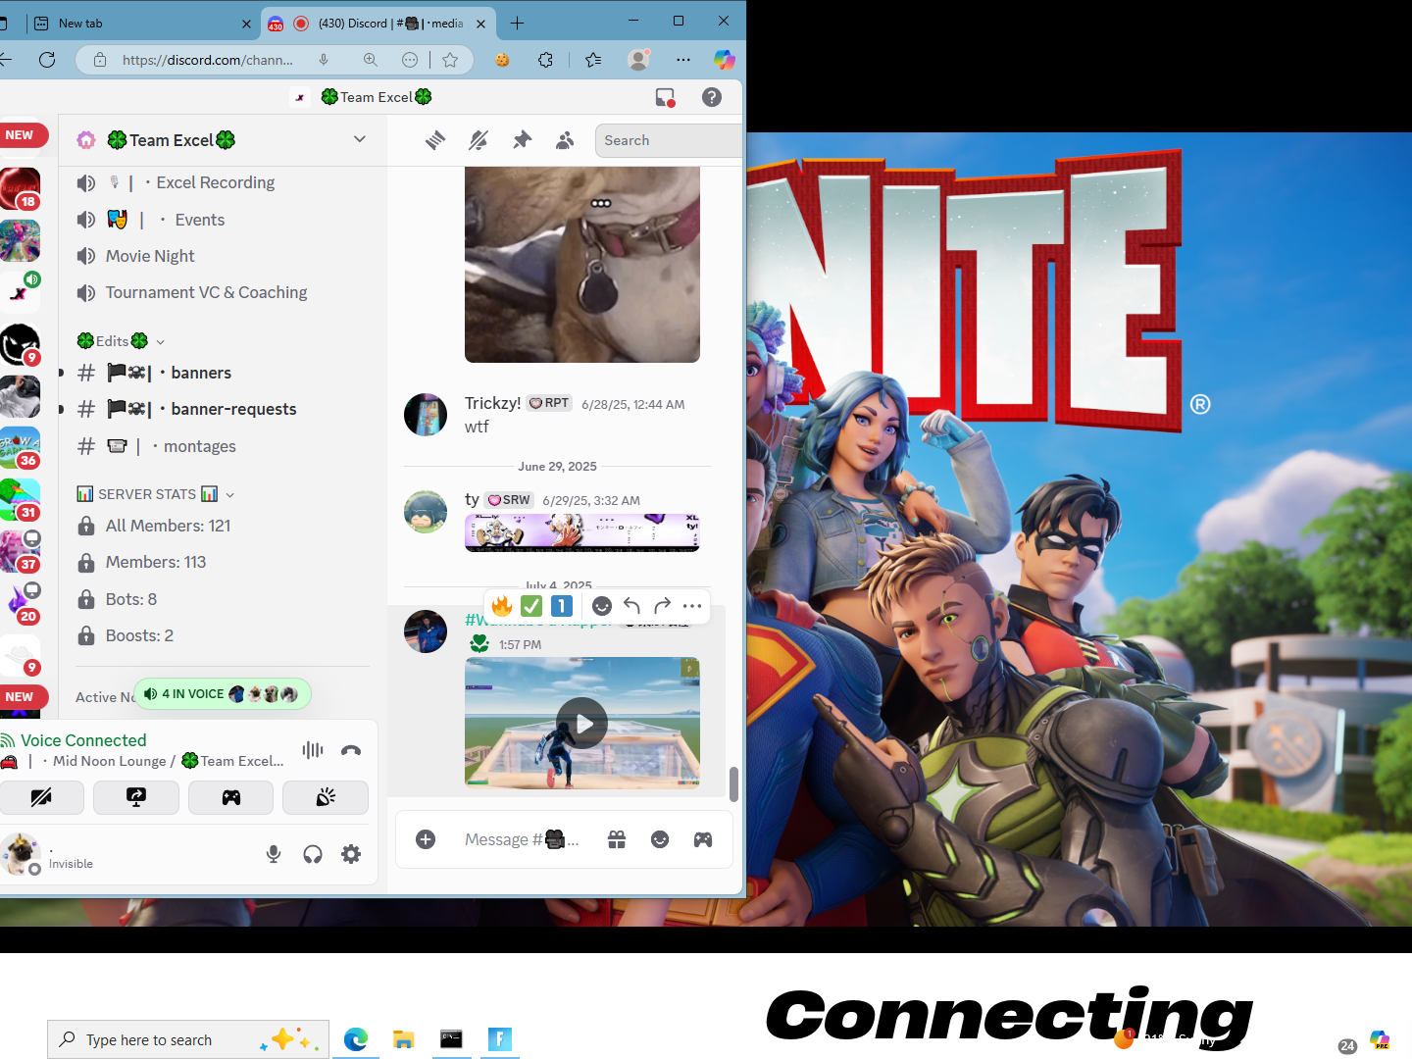The width and height of the screenshot is (1412, 1059).
Task: Disconnect from voice with the hang-up icon
Action: point(351,750)
